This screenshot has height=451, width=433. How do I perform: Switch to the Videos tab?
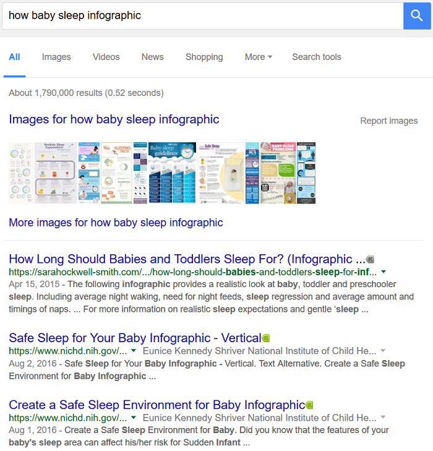106,57
